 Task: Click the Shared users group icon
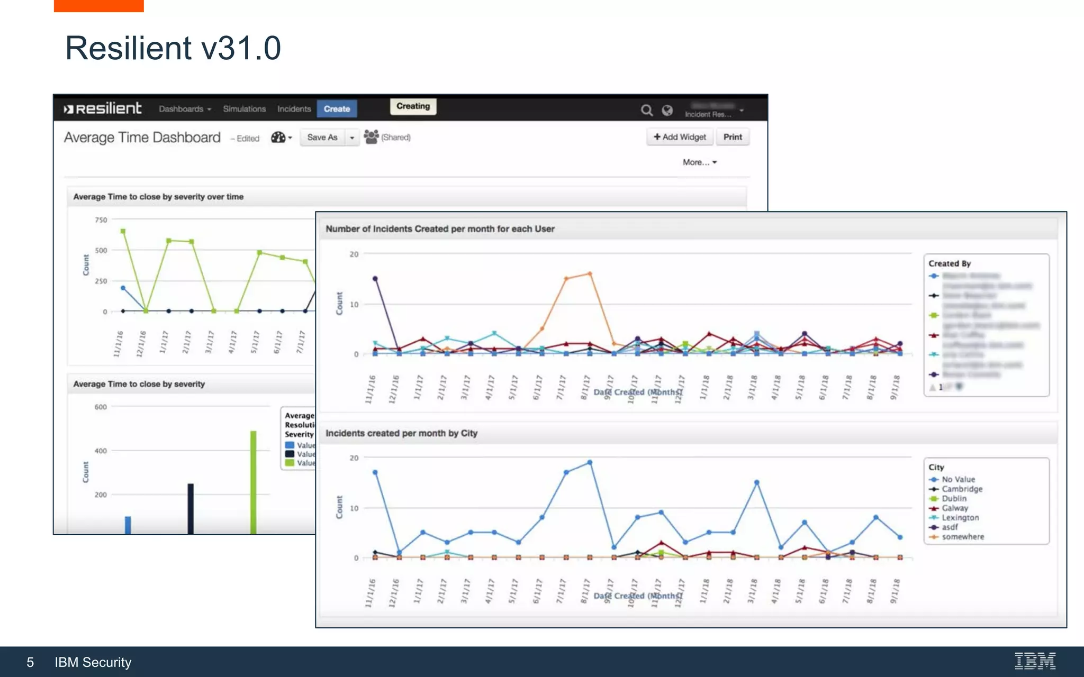(371, 136)
